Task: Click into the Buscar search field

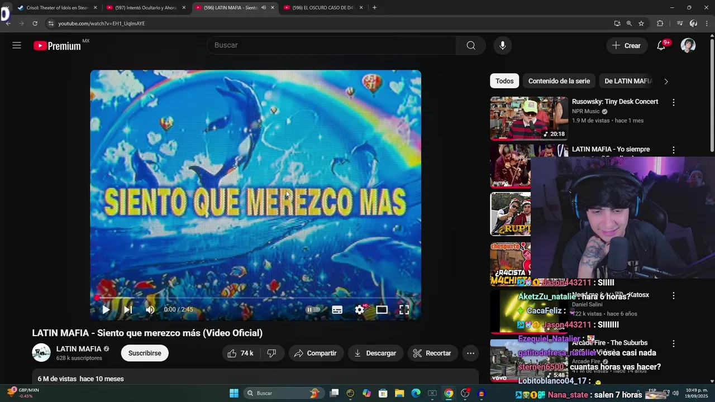Action: pos(332,45)
